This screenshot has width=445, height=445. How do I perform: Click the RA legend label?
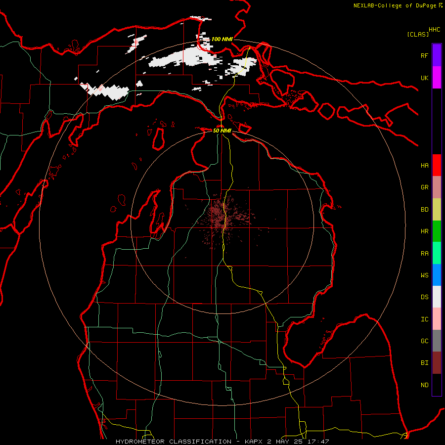pyautogui.click(x=424, y=253)
